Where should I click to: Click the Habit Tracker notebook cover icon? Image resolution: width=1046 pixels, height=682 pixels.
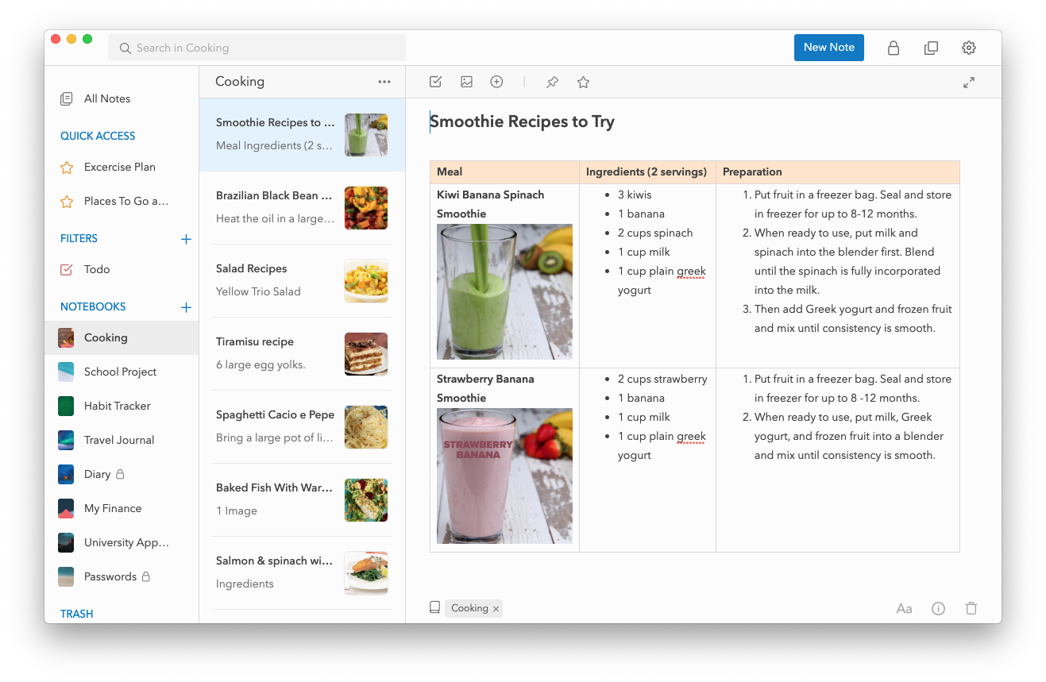pyautogui.click(x=67, y=406)
